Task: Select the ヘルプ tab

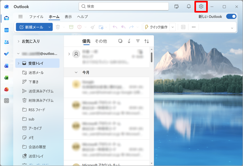Action: [83, 17]
